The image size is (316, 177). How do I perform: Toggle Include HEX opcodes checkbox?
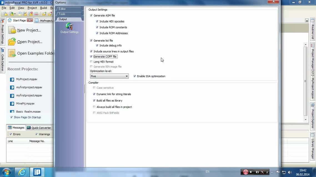point(97,21)
